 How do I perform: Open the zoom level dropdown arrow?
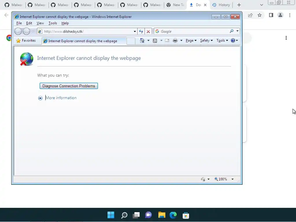[233, 179]
